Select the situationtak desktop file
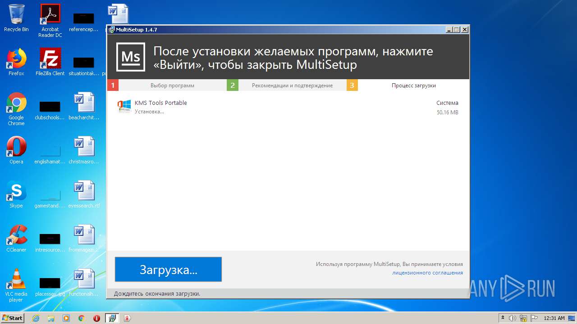577x324 pixels. tap(84, 66)
